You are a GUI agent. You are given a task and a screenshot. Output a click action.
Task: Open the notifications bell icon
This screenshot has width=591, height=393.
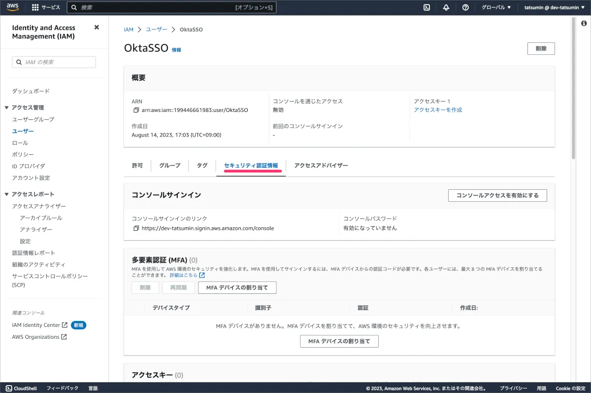click(x=446, y=7)
